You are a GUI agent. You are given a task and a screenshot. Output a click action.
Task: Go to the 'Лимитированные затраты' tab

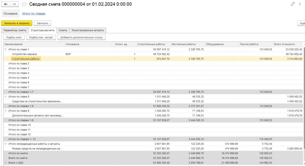click(x=88, y=30)
